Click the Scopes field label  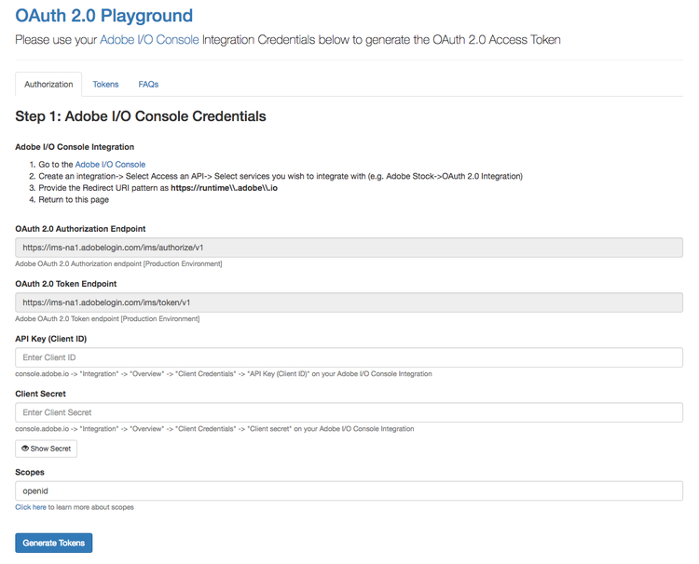30,472
